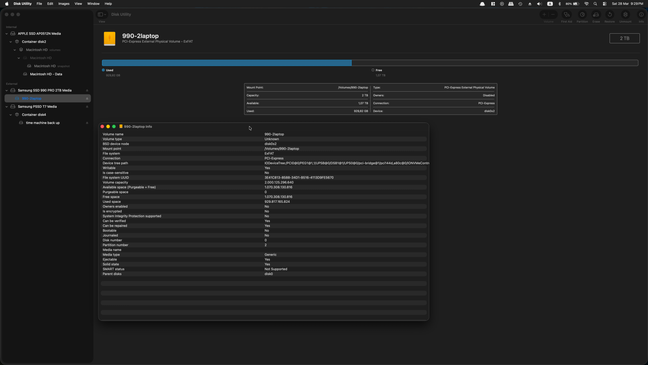Run First Aid from the toolbar
The width and height of the screenshot is (648, 365).
tap(567, 15)
